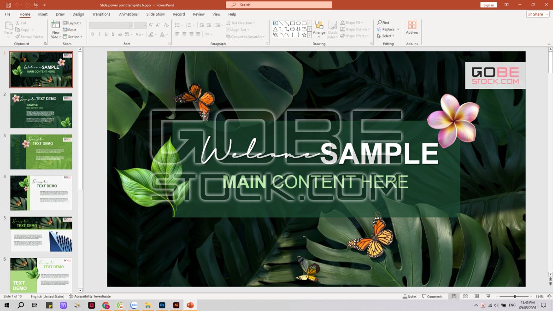
Task: Open Photoshop from the taskbar
Action: click(162, 305)
